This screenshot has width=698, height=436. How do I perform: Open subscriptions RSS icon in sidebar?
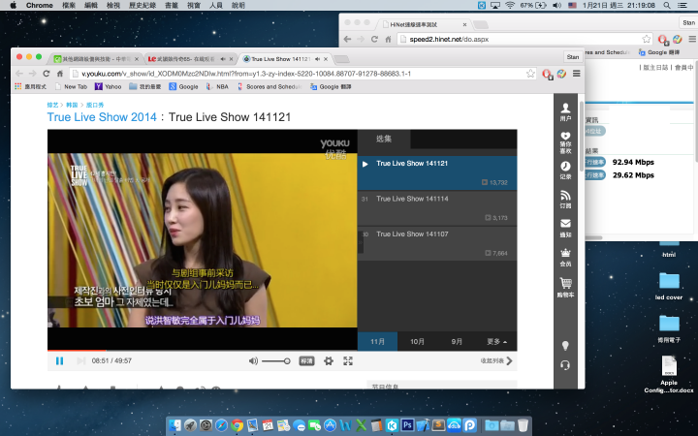point(565,199)
